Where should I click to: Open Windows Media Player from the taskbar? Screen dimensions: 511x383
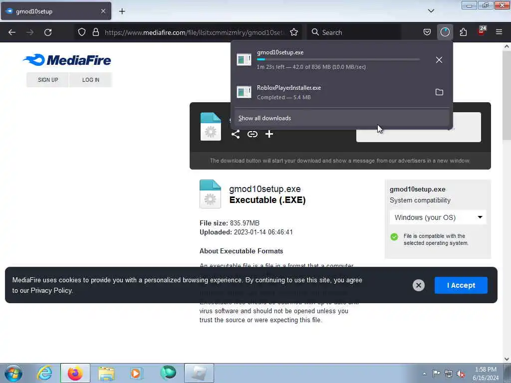(x=136, y=373)
